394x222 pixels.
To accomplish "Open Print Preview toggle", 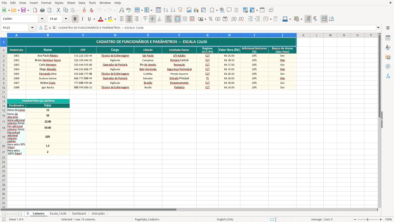I will (x=50, y=10).
